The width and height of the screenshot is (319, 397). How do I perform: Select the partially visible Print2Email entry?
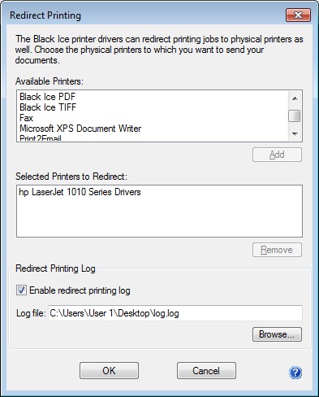(x=41, y=137)
